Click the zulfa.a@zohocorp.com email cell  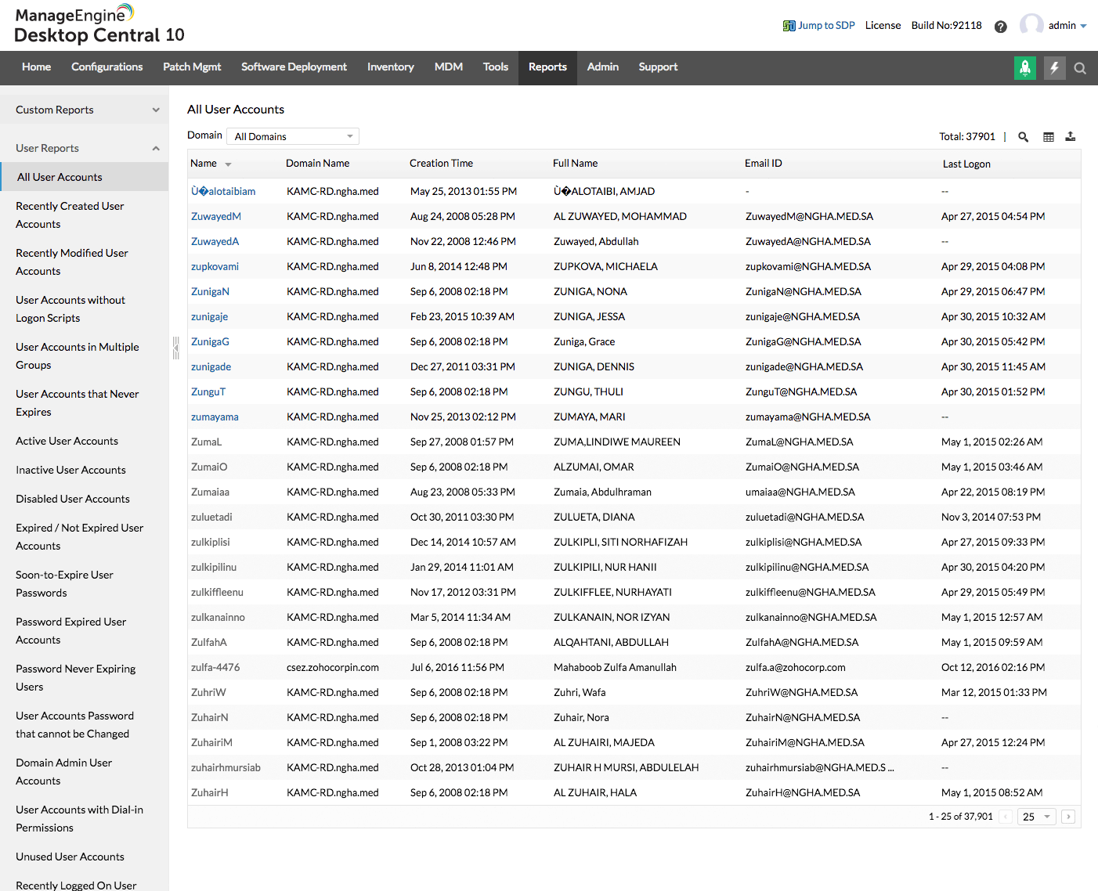796,668
